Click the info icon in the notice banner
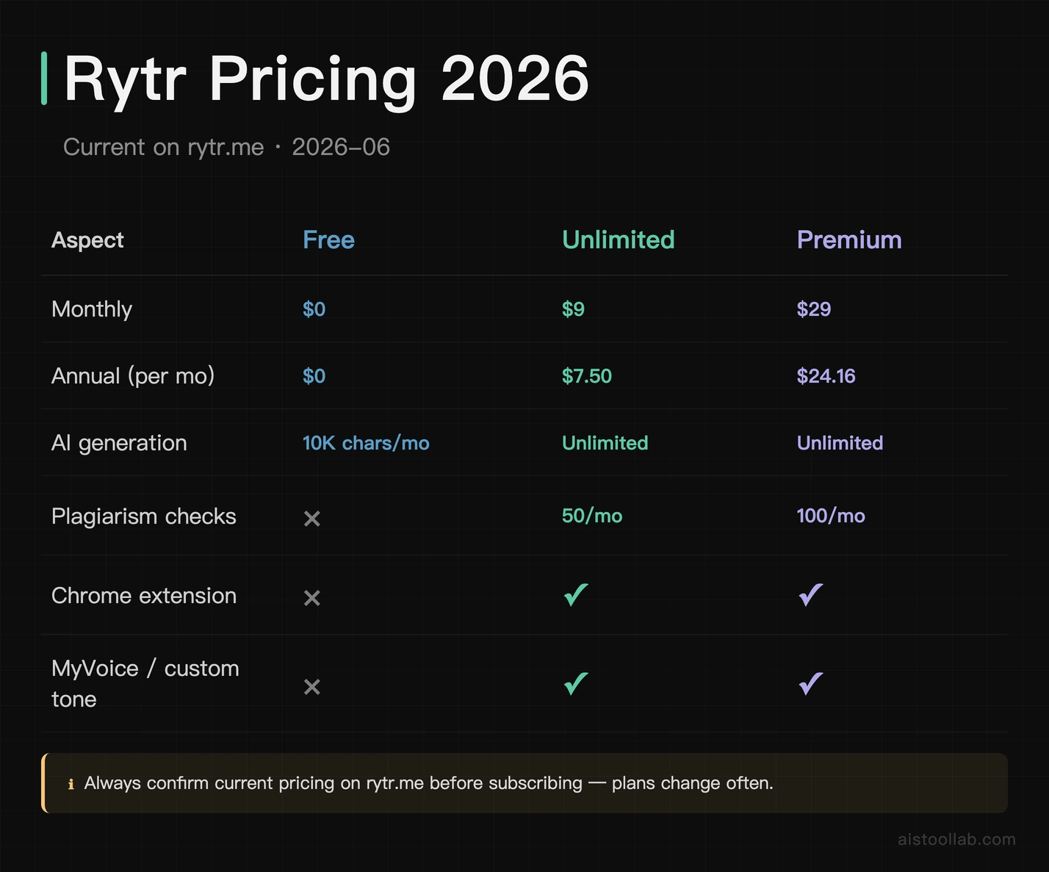Screen dimensions: 1049x872 click(x=71, y=784)
